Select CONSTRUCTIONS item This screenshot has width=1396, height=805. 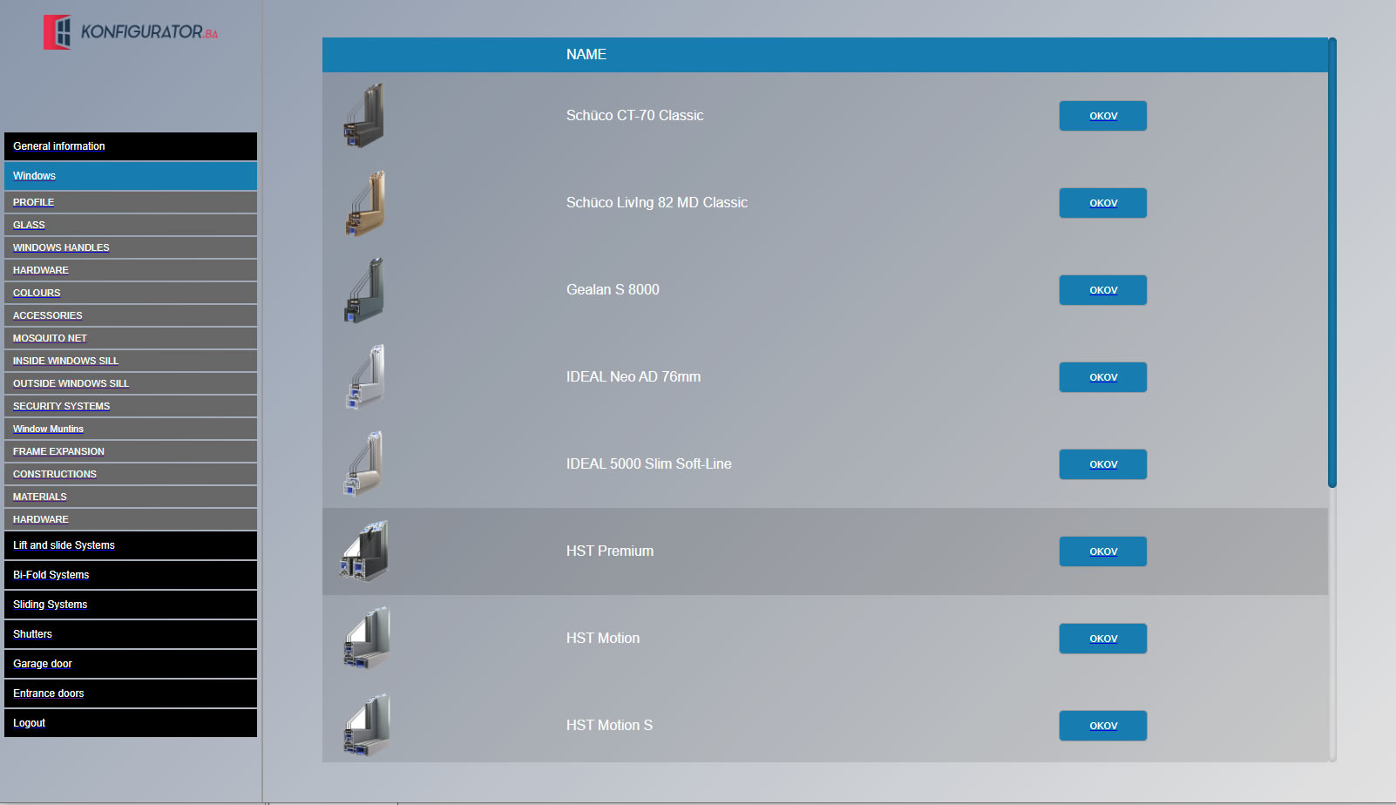131,474
